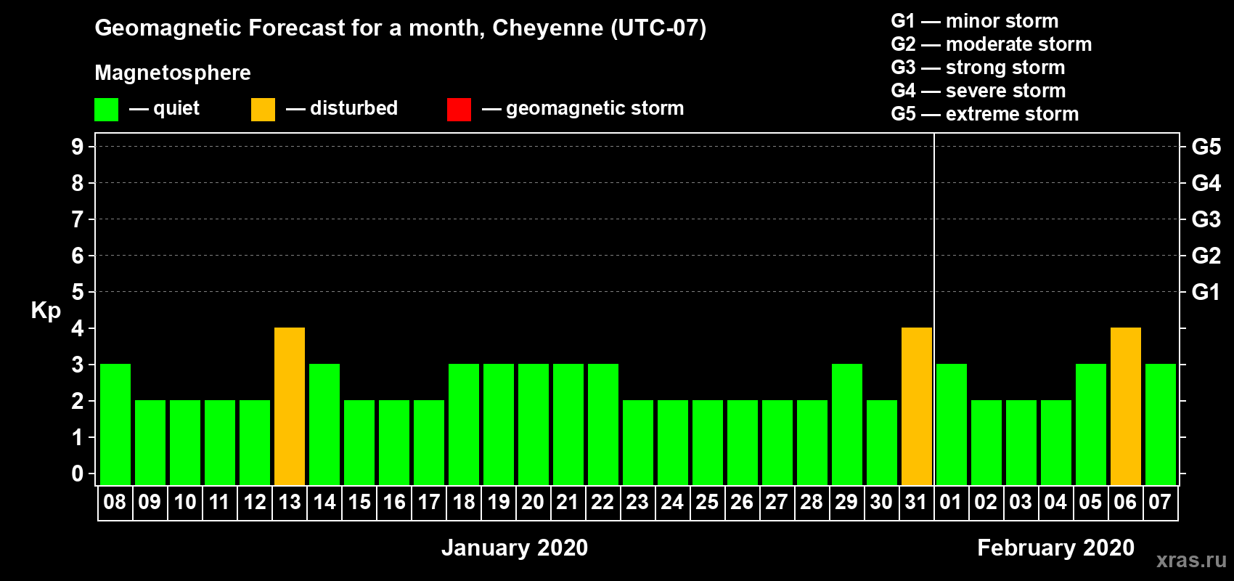This screenshot has height=581, width=1234.
Task: Click the date label 13
Action: pyautogui.click(x=290, y=503)
